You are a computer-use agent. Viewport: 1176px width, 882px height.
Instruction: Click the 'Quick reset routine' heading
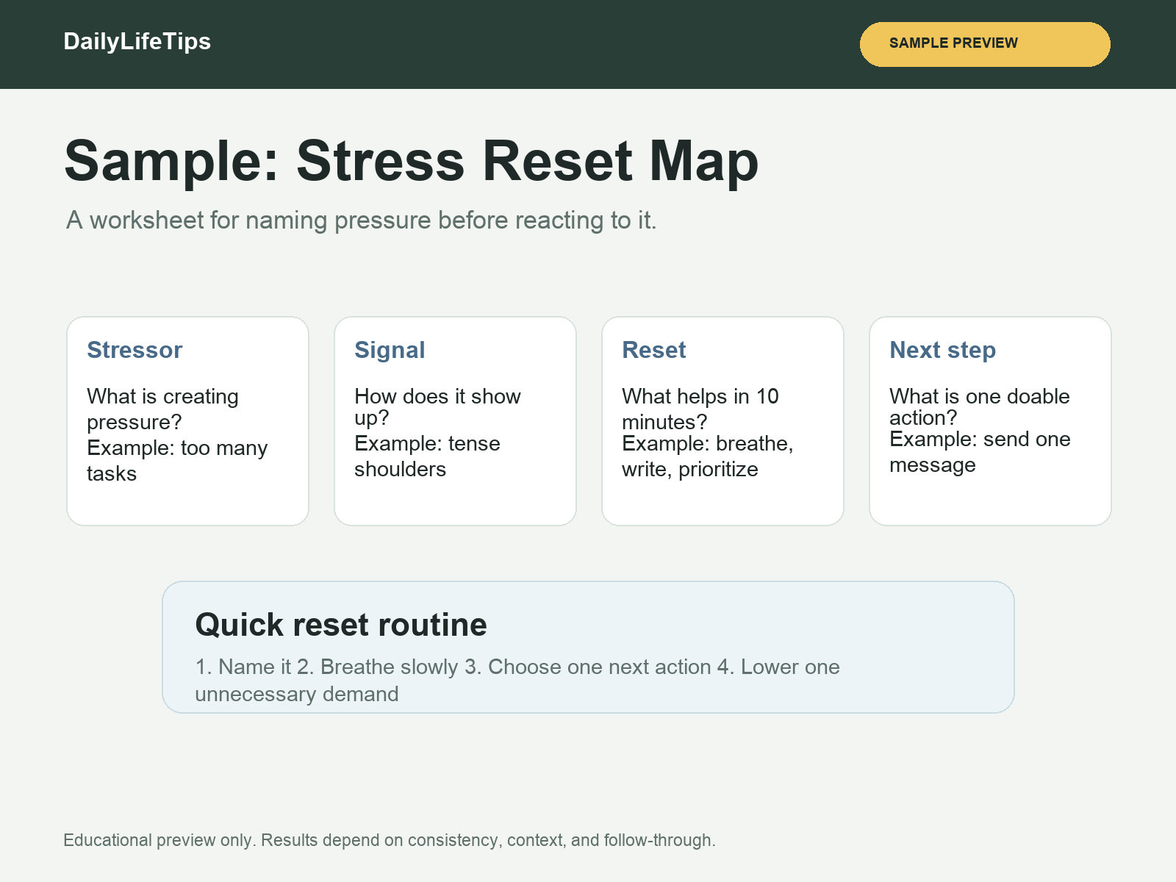[x=341, y=625]
